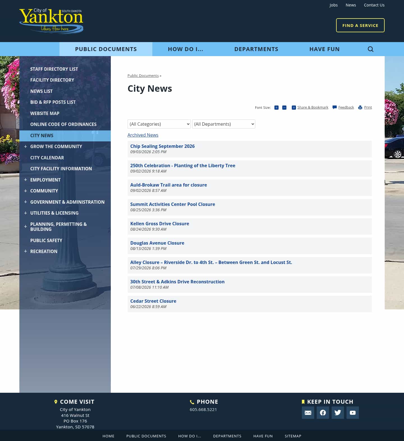Click the City of Yankton logo
The height and width of the screenshot is (441, 404).
click(51, 21)
